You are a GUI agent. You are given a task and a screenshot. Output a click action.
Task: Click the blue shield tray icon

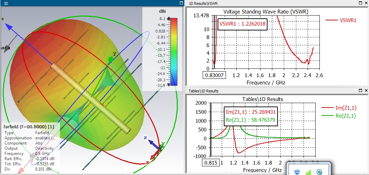[x=297, y=172]
